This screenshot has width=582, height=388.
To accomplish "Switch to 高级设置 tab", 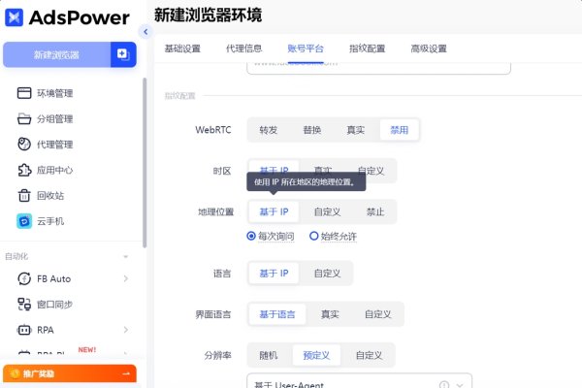I will (x=429, y=48).
